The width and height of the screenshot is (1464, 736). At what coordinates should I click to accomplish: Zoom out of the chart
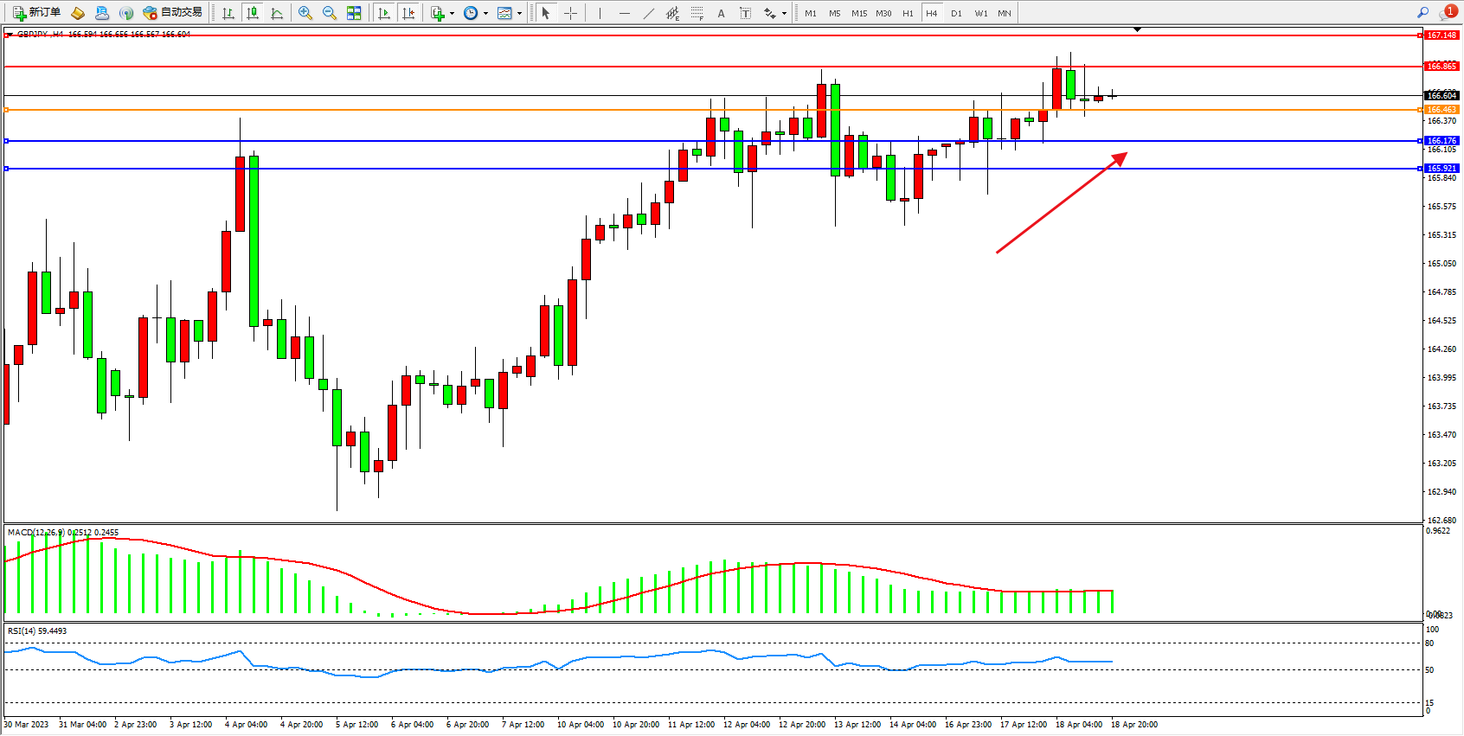(x=330, y=13)
